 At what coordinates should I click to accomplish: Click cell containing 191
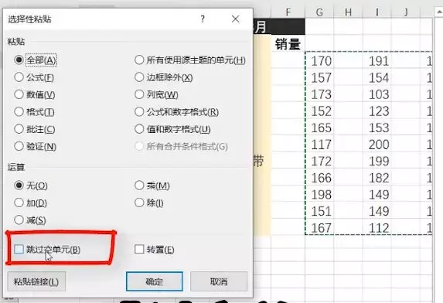click(x=377, y=61)
